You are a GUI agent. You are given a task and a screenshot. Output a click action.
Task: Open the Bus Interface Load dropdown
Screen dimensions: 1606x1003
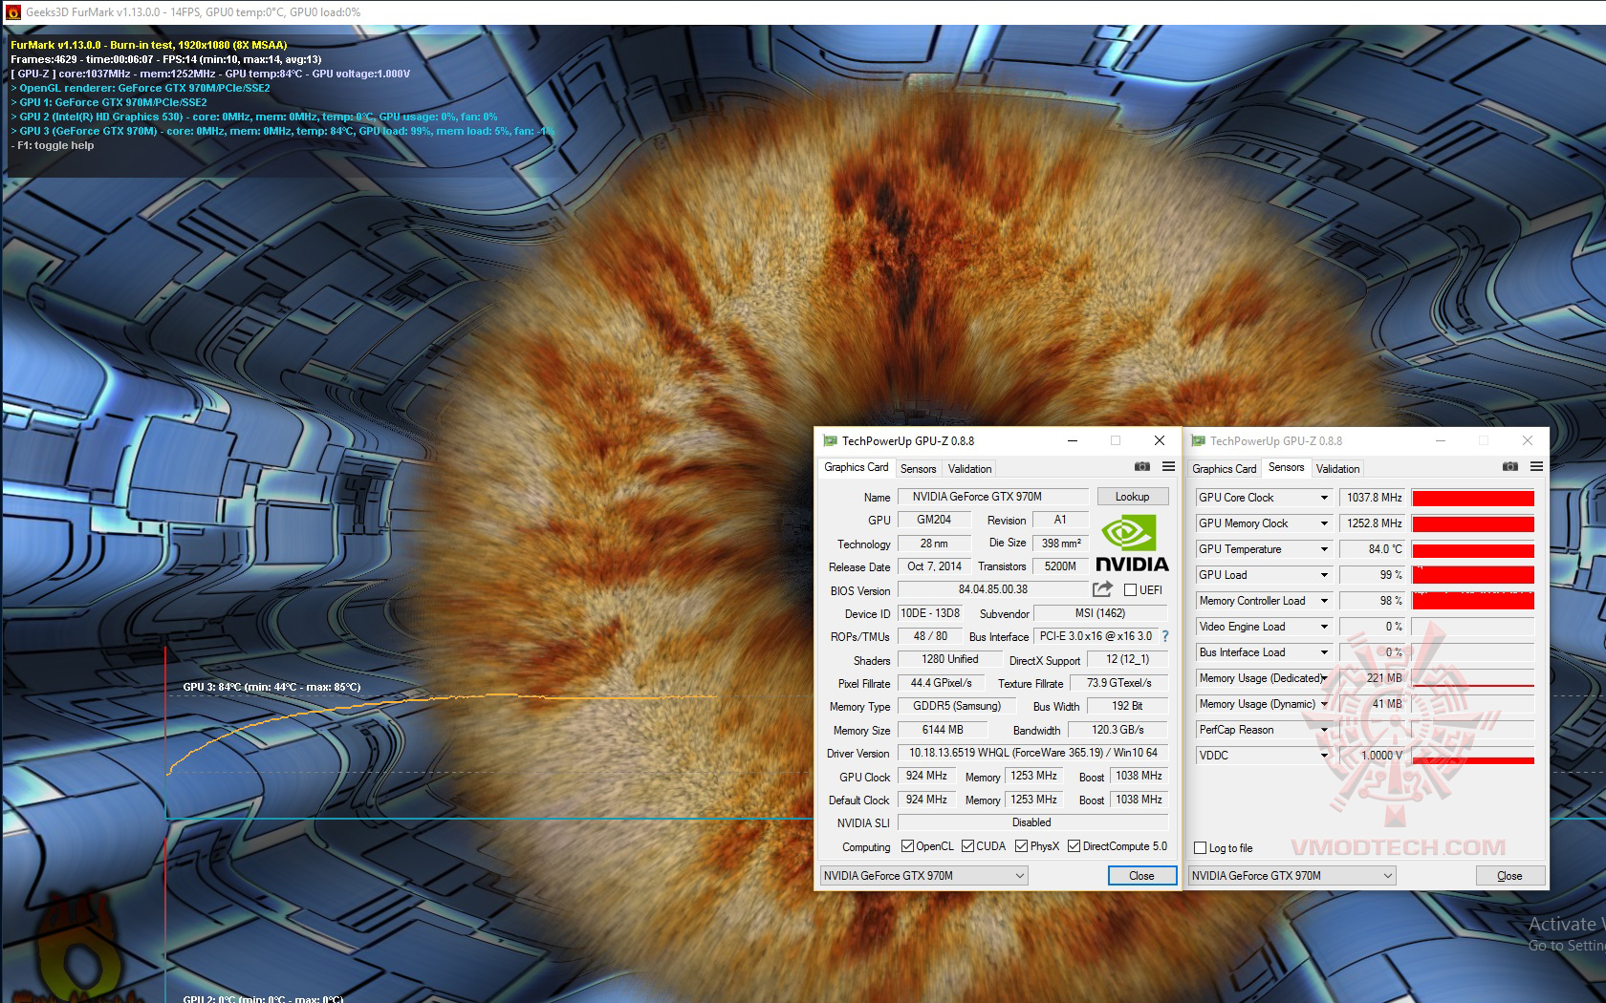pos(1324,652)
